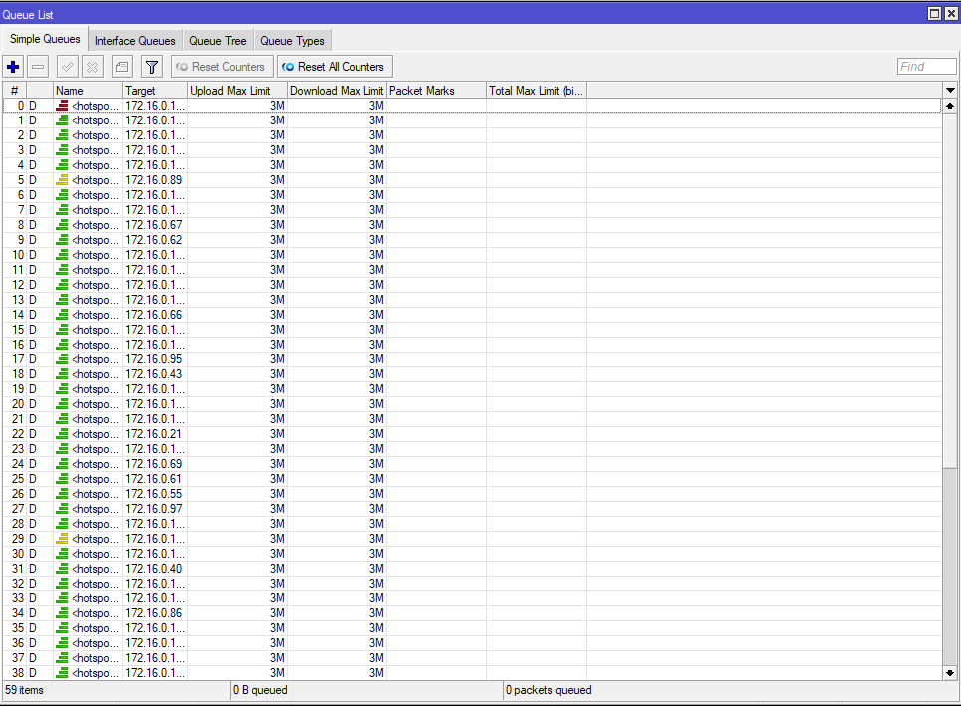Screen dimensions: 961x707
Task: Open the Queue Tree tab
Action: (217, 41)
